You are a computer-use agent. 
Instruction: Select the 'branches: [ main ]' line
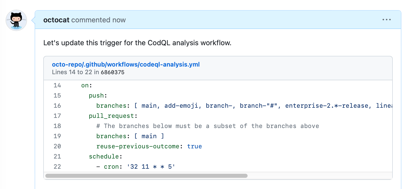point(130,136)
